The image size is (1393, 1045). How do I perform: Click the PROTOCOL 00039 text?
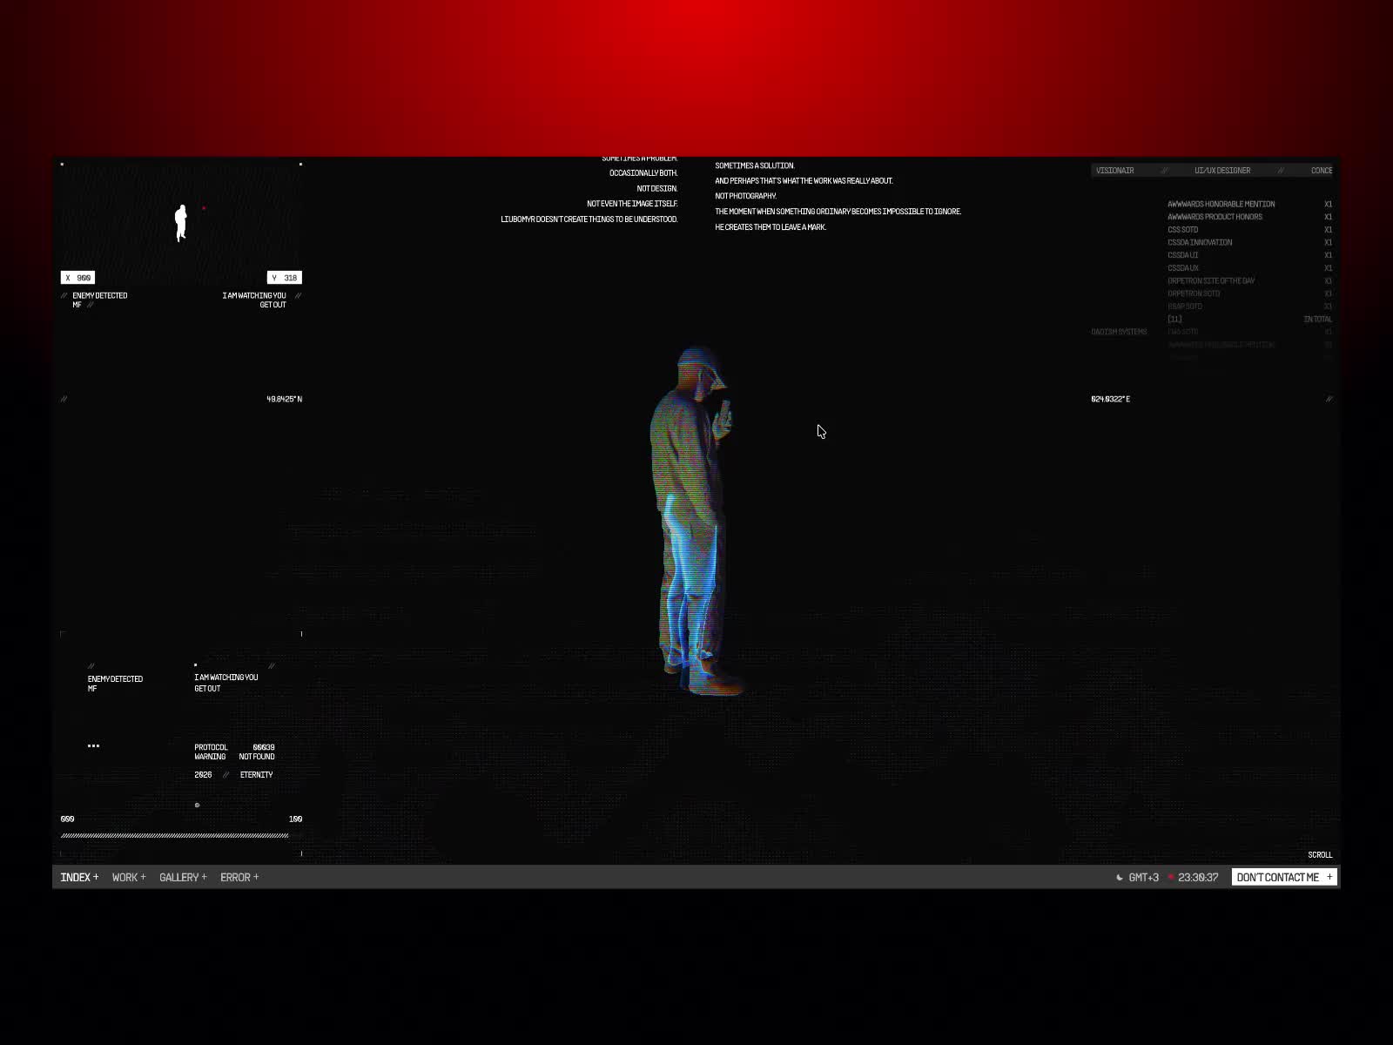(x=234, y=747)
